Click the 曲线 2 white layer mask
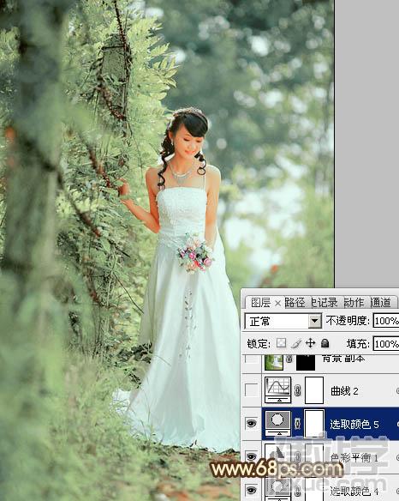The image size is (399, 501). tap(314, 389)
